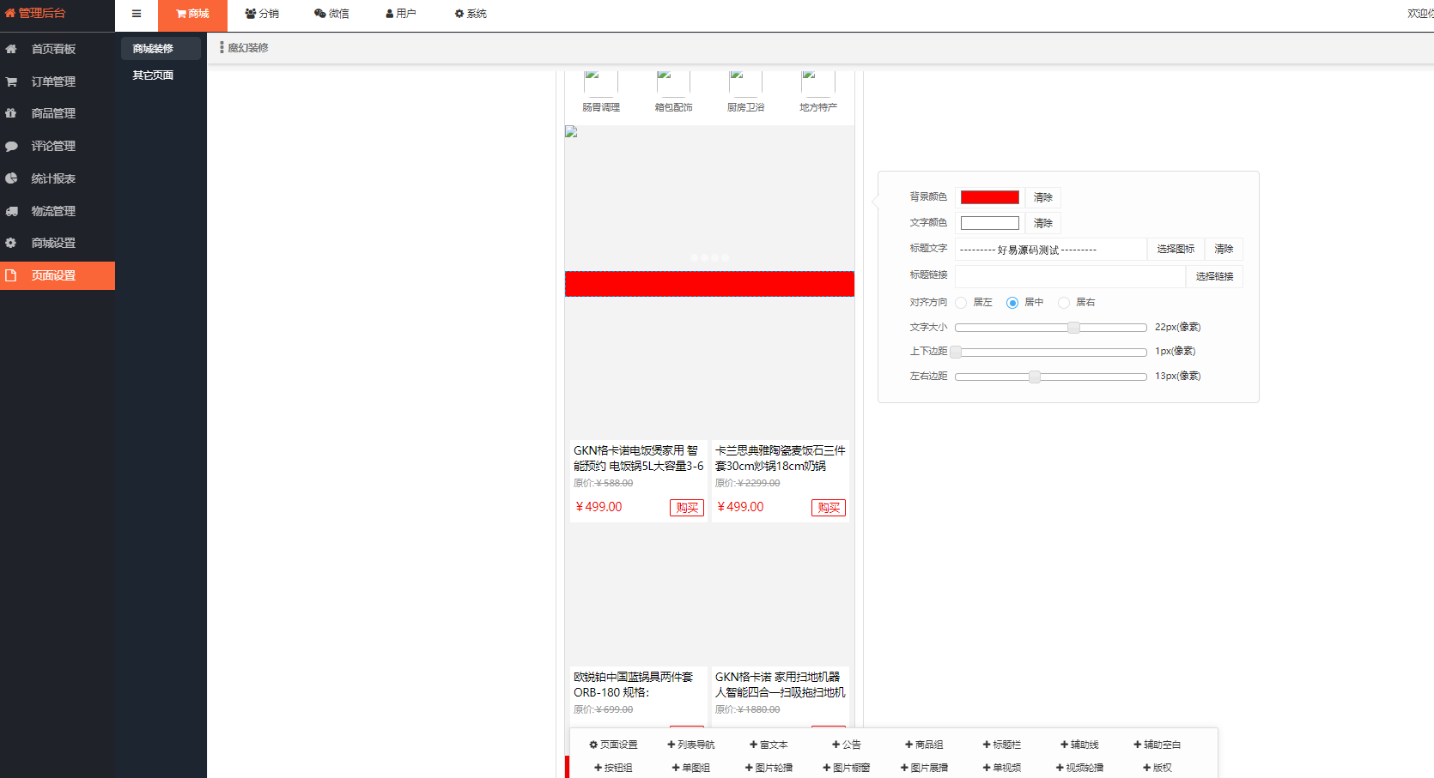Select 居左 alignment radio button
Viewport: 1434px width, 778px height.
pos(961,303)
